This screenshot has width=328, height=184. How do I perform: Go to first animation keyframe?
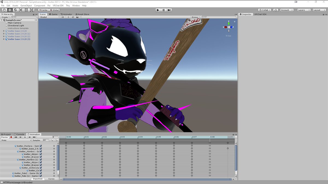click(16, 137)
